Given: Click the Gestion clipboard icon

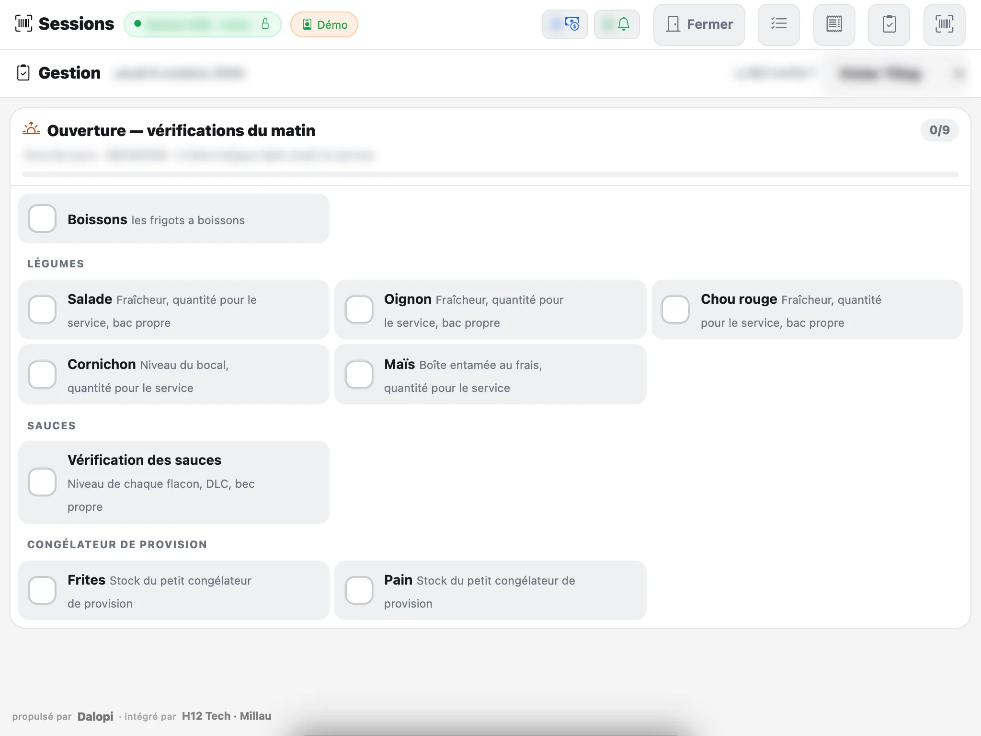Looking at the screenshot, I should [23, 73].
